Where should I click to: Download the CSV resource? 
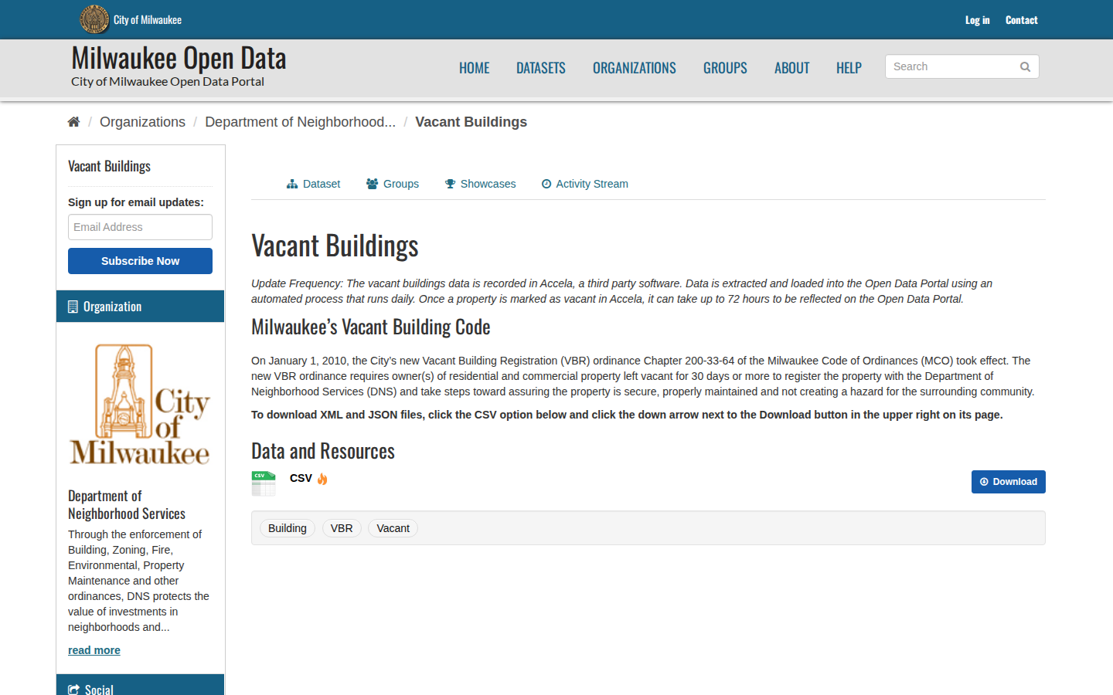coord(1008,482)
